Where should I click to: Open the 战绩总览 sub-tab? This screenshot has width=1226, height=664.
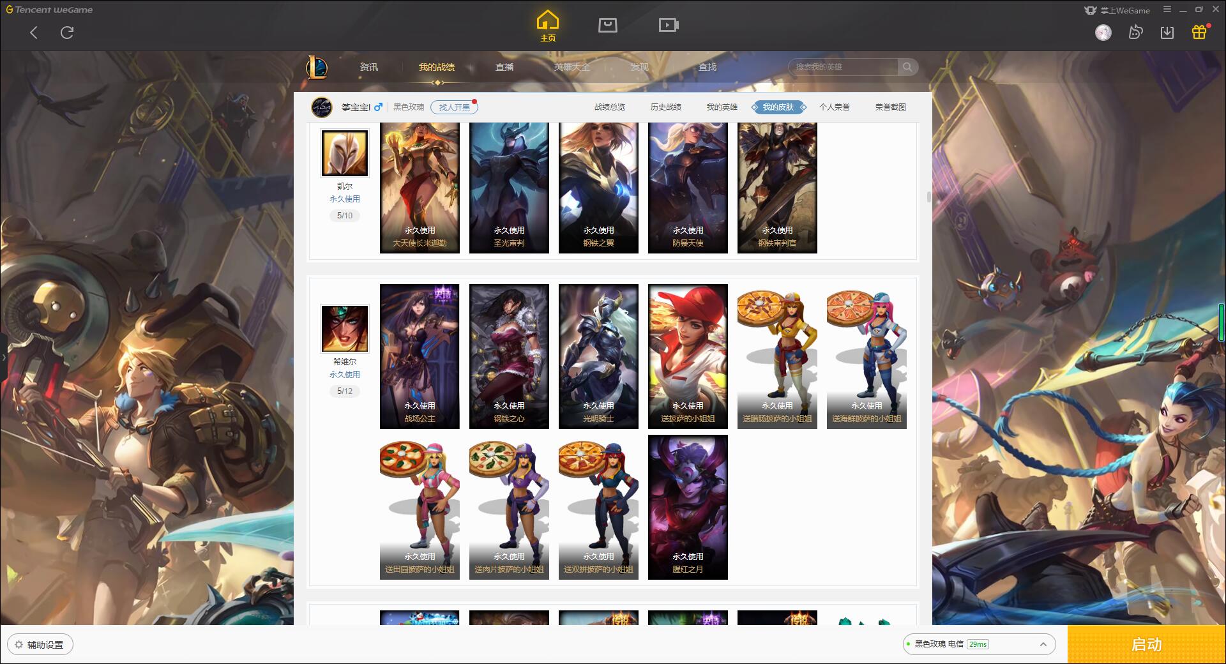(x=610, y=107)
